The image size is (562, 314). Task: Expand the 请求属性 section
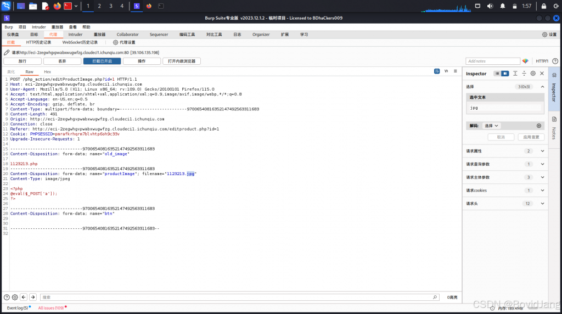click(x=505, y=151)
